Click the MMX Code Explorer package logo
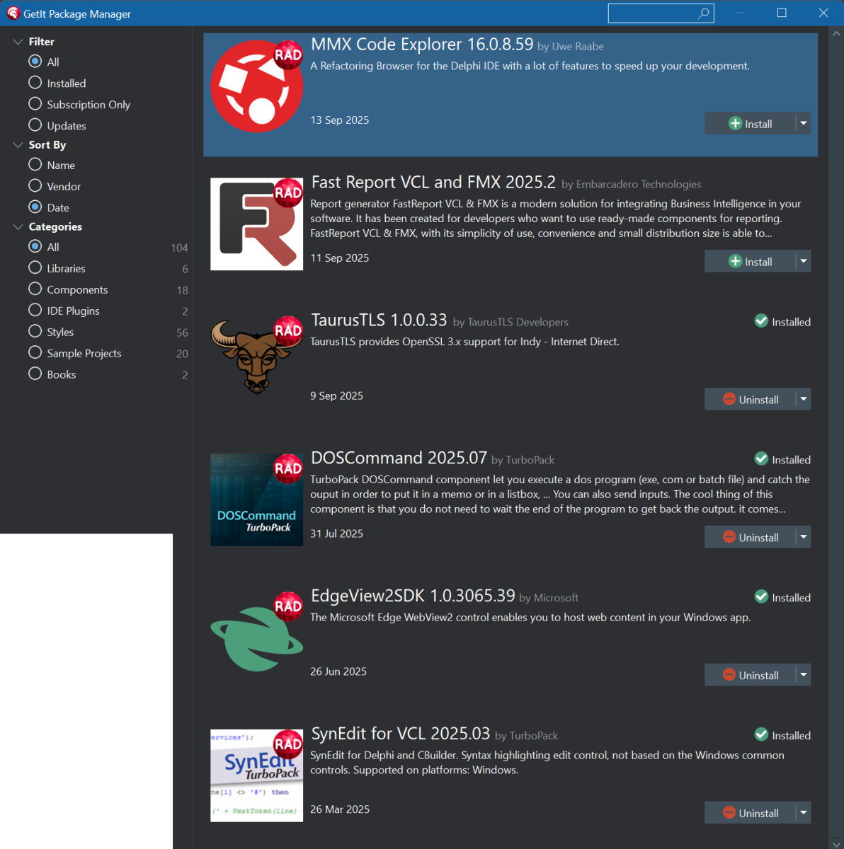The width and height of the screenshot is (844, 849). click(x=257, y=86)
